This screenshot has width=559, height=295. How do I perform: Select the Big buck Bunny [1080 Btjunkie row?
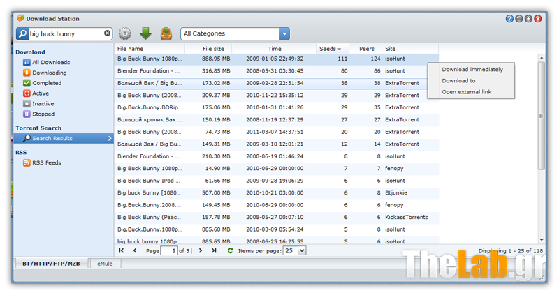tap(277, 192)
